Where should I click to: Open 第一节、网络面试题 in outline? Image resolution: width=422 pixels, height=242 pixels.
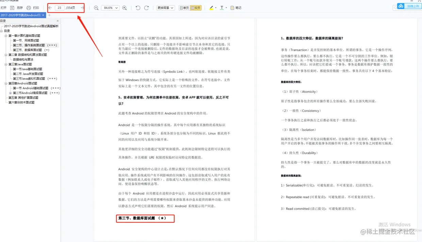coord(26,40)
